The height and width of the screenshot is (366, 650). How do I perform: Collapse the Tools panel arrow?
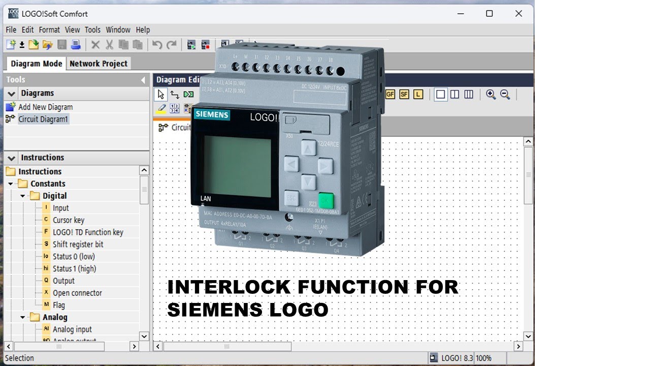143,80
